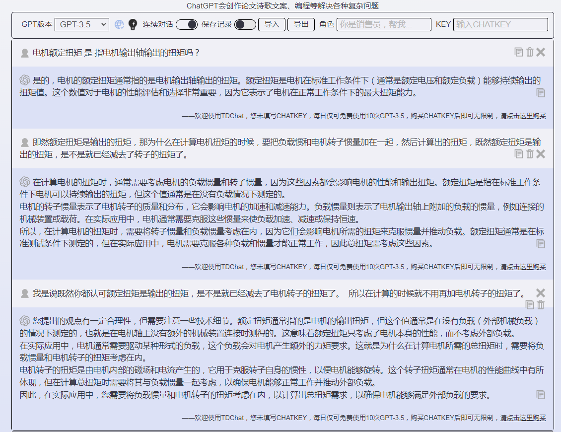Screen dimensions: 561x432
Task: Copy the second GPT answer about 转子惯量
Action: (541, 244)
